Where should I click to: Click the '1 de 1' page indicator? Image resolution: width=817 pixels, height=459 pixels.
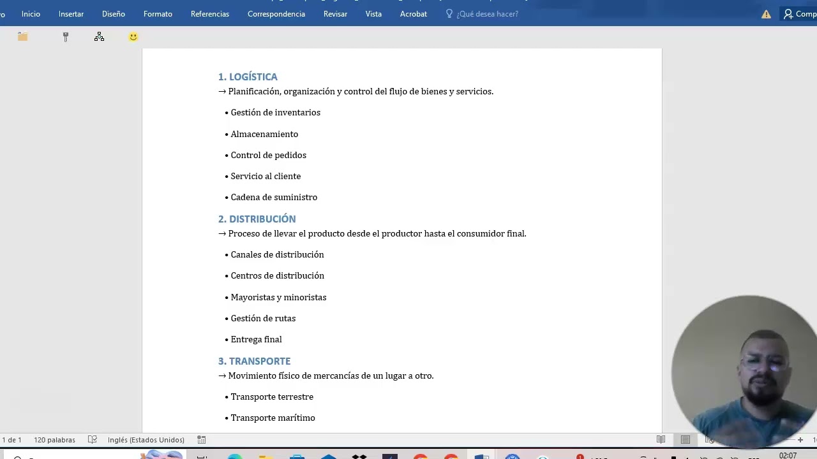point(11,440)
